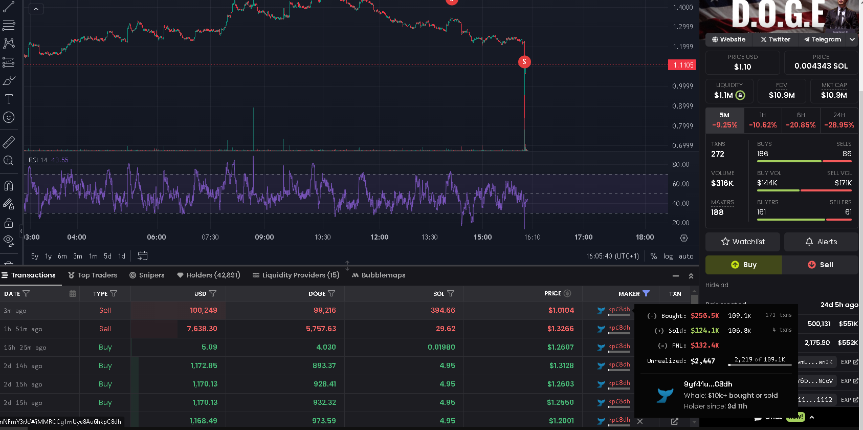The height and width of the screenshot is (430, 863).
Task: Select the 6H stats timeframe
Action: pos(801,120)
